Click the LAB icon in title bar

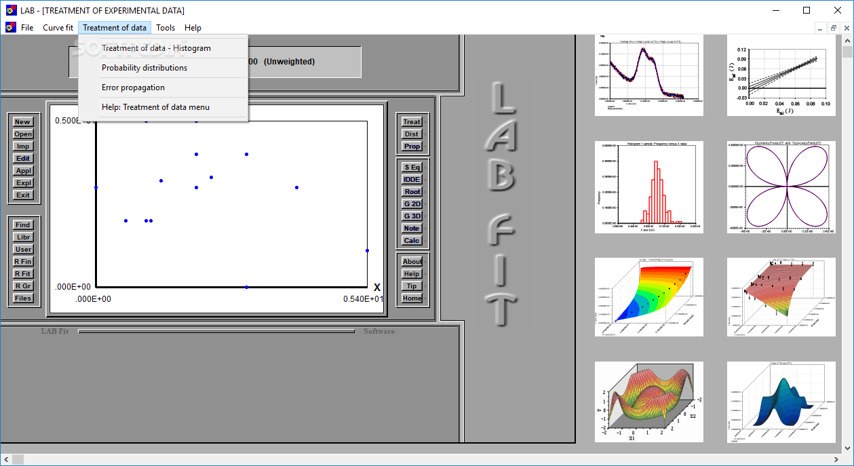[x=10, y=10]
